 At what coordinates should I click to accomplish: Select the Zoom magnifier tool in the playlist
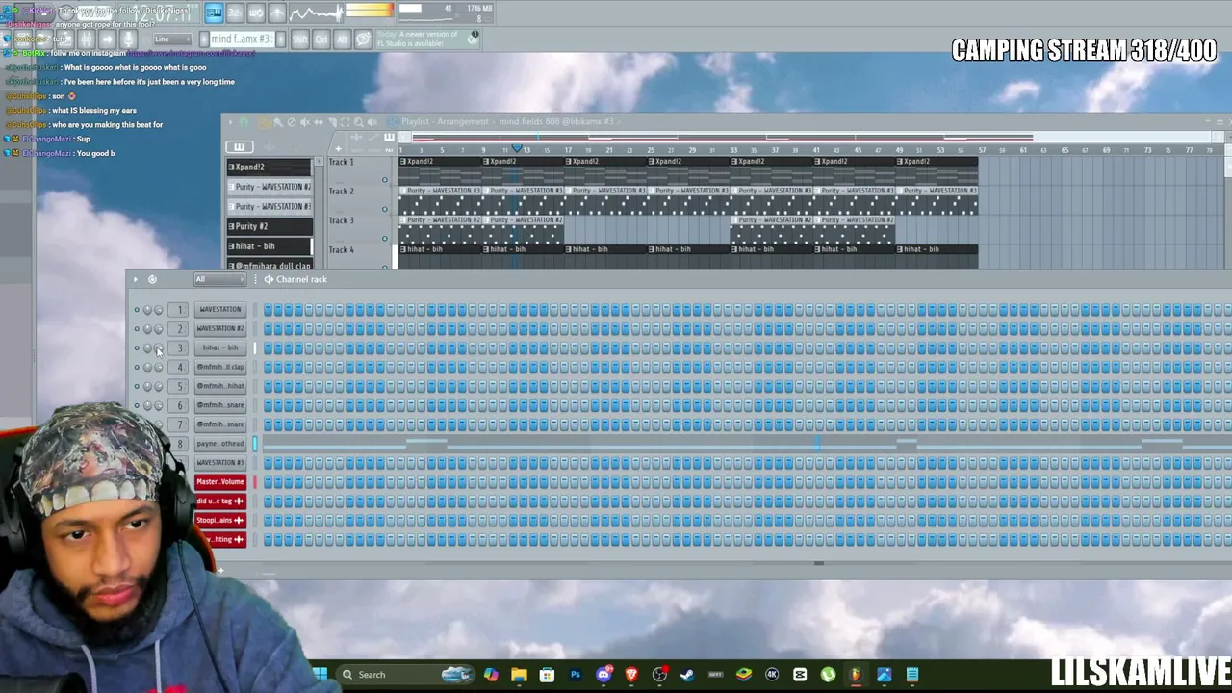359,122
